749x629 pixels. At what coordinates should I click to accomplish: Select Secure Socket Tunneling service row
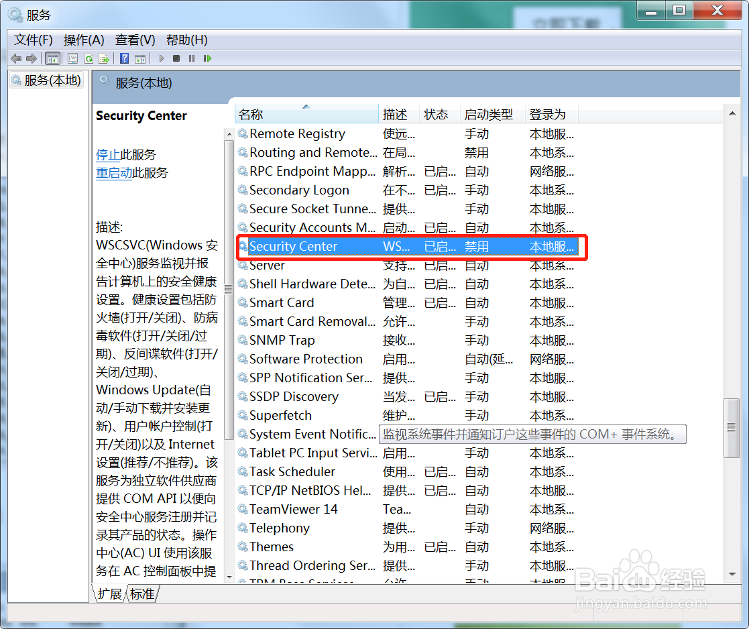(x=408, y=209)
